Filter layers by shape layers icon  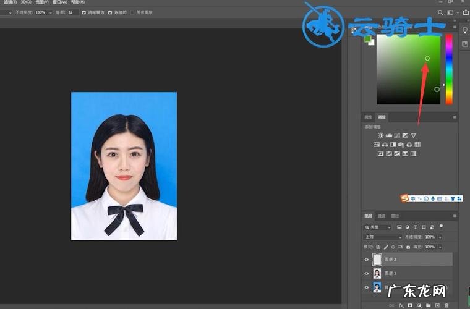pyautogui.click(x=424, y=227)
